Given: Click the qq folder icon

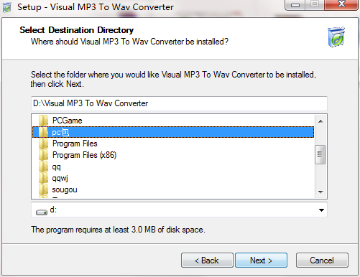Looking at the screenshot, I should [43, 166].
